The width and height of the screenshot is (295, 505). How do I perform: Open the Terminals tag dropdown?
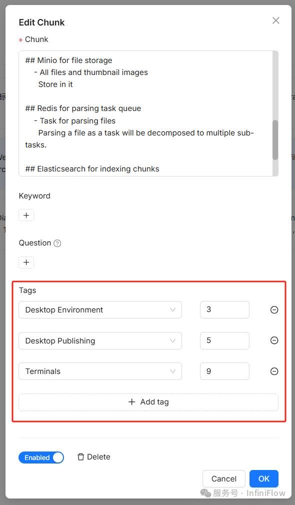pos(100,371)
